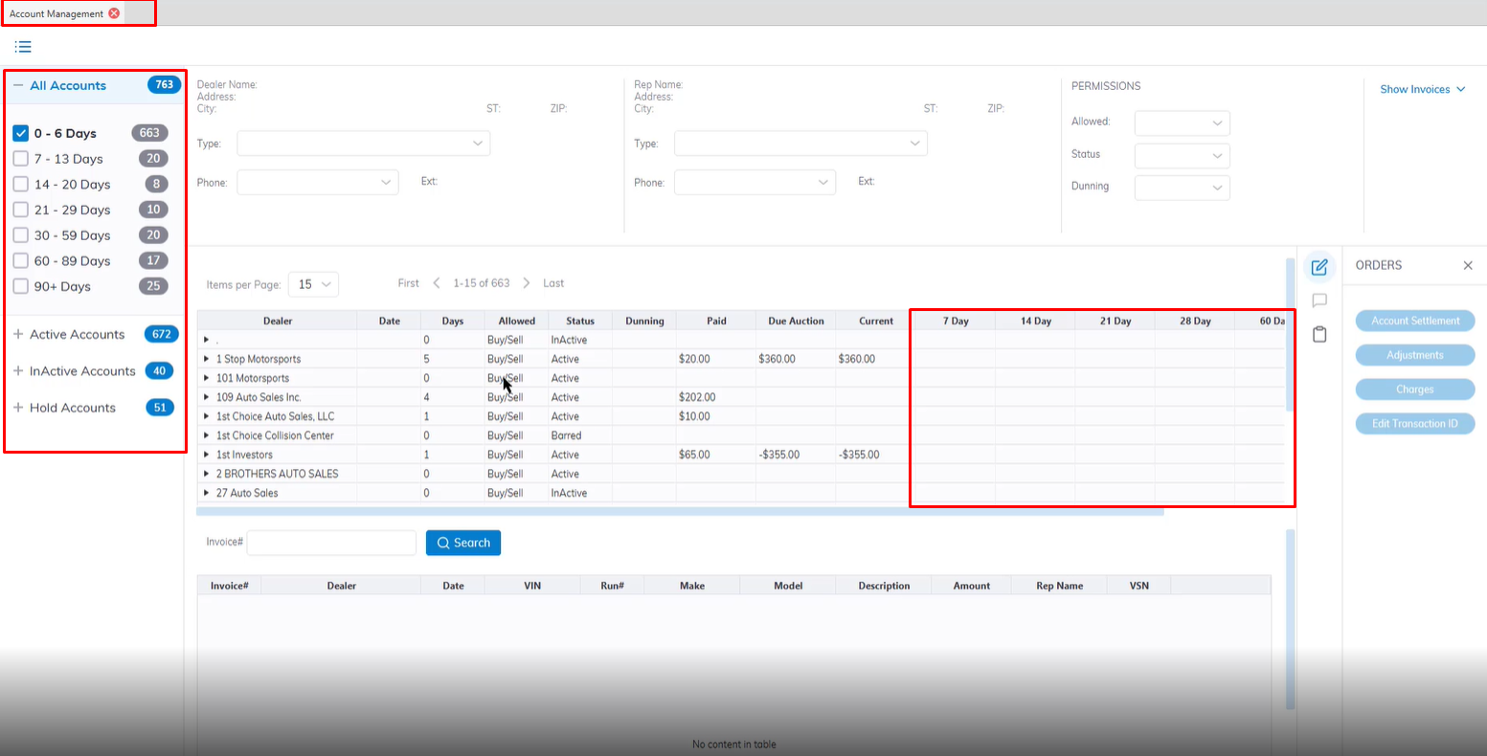Uncheck the 0 - 6 Days checkbox
Screen dimensions: 1487x756
(x=21, y=133)
